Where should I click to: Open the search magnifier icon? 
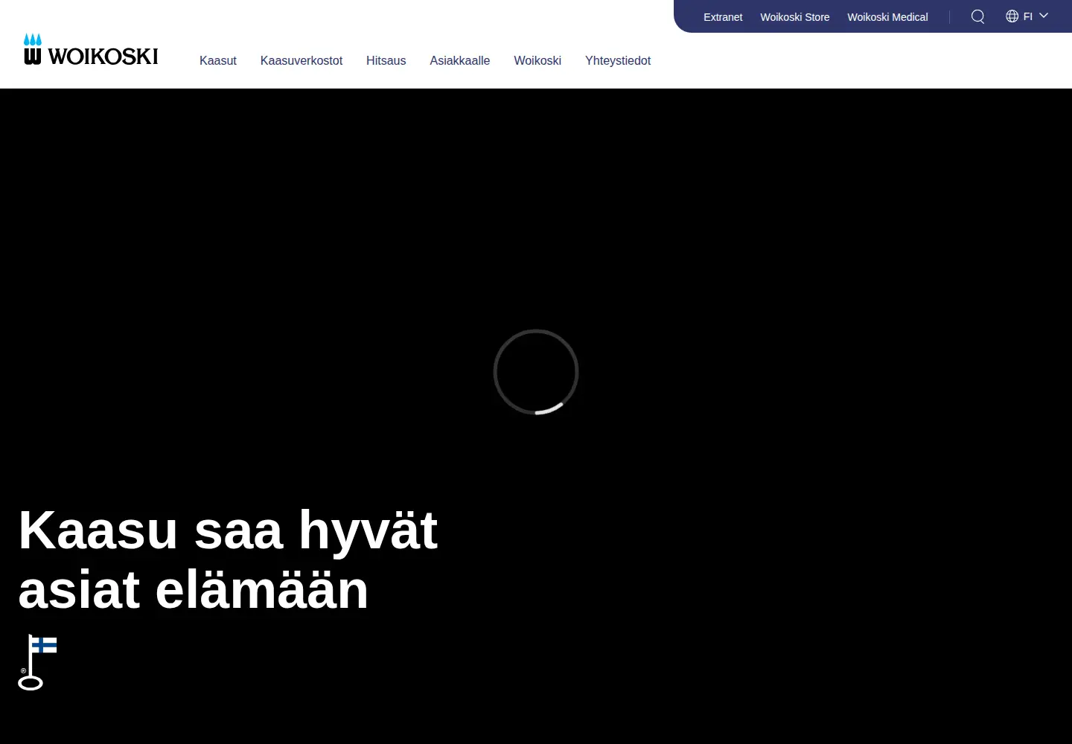[x=978, y=16]
